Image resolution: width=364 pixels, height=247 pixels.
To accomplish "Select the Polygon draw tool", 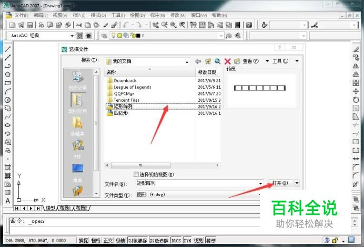I will pyautogui.click(x=8, y=74).
